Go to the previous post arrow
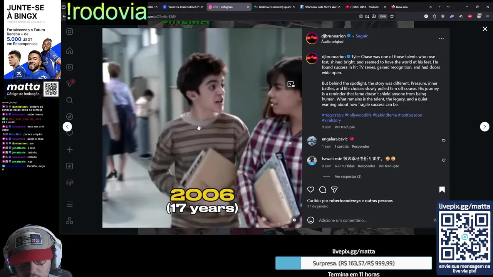493x277 pixels. pyautogui.click(x=67, y=127)
